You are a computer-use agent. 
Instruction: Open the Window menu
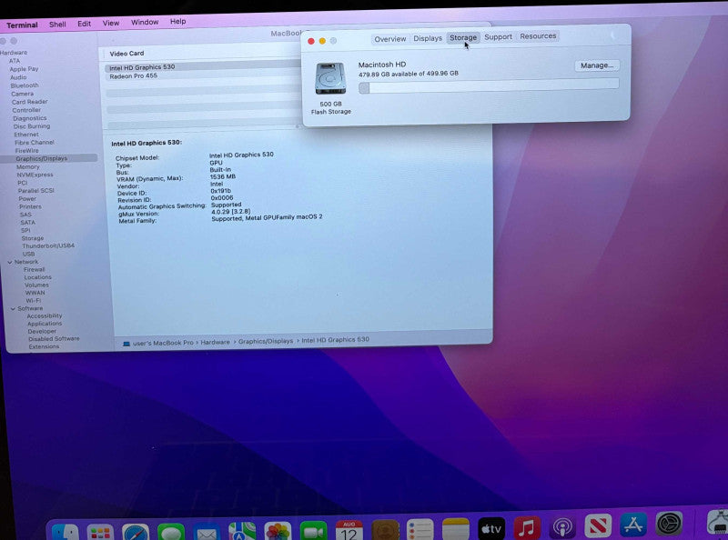coord(145,22)
